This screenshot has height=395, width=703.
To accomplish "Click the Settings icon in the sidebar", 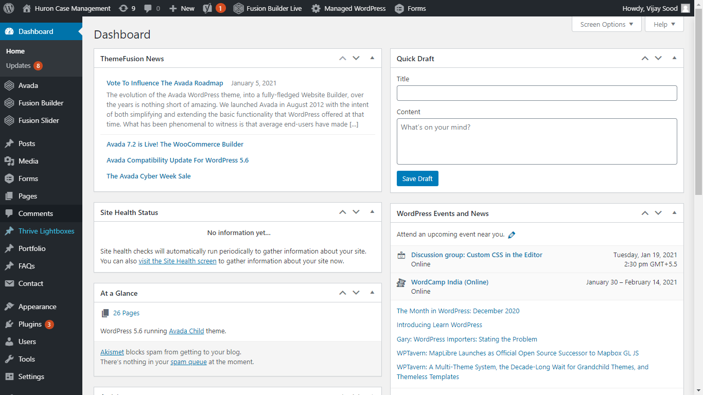I will click(x=9, y=376).
